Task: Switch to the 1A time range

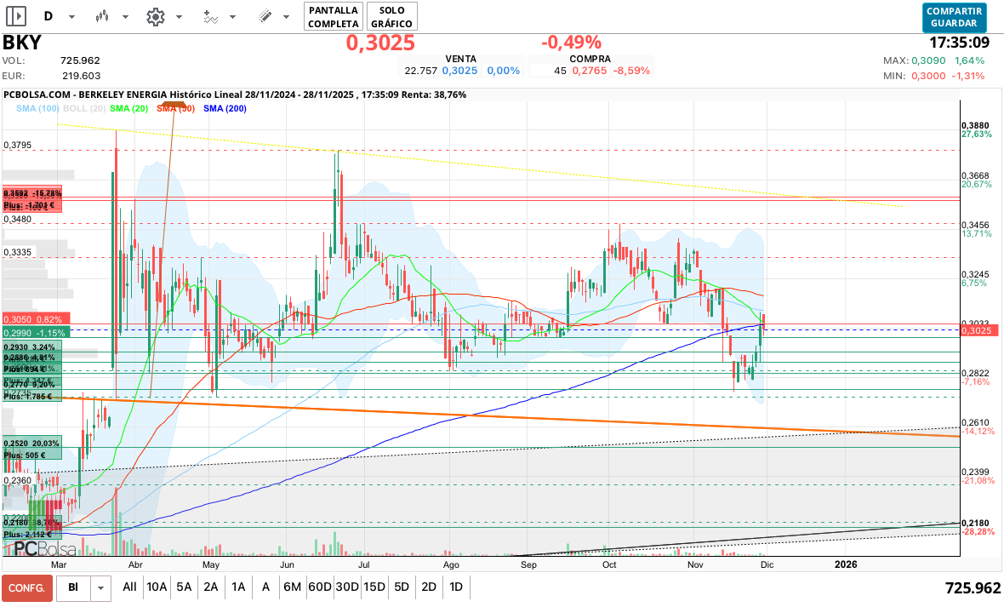Action: pyautogui.click(x=238, y=587)
